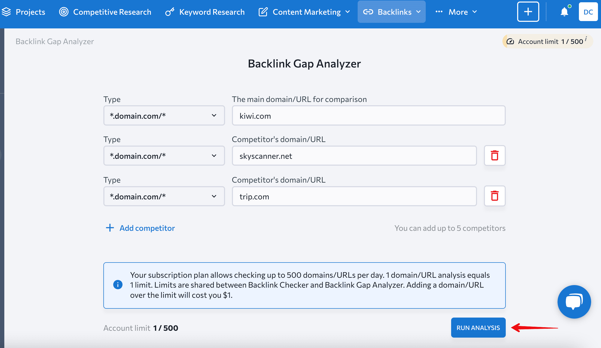Image resolution: width=601 pixels, height=348 pixels.
Task: Open the Projects section
Action: point(23,12)
